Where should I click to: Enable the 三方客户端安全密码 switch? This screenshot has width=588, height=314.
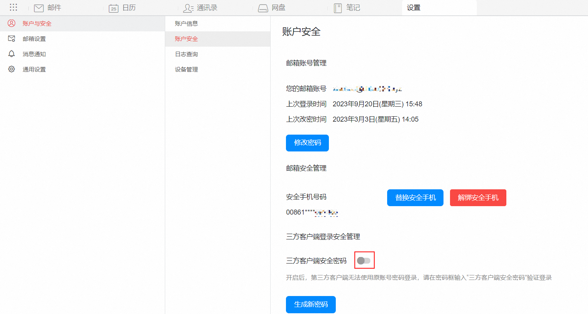(x=364, y=260)
